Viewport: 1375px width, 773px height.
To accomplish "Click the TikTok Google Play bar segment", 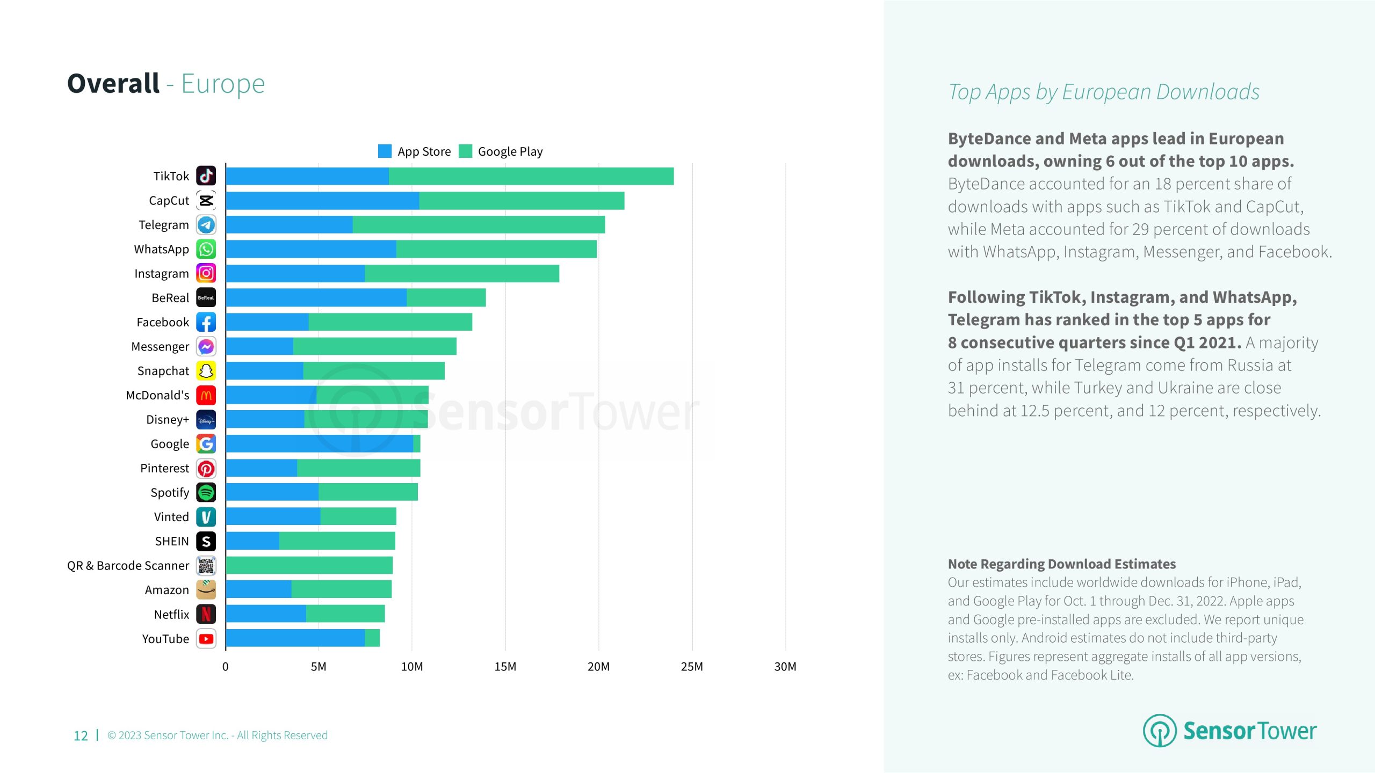I will tap(531, 176).
